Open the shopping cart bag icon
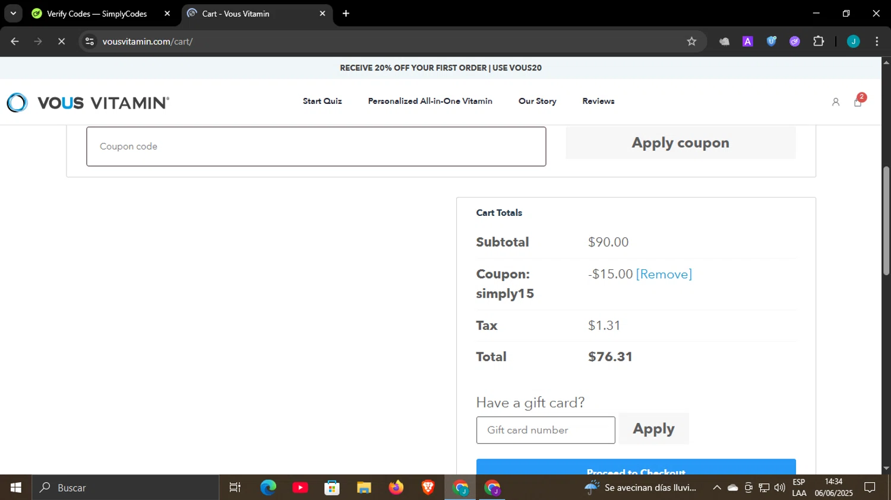The width and height of the screenshot is (891, 500). (x=858, y=102)
